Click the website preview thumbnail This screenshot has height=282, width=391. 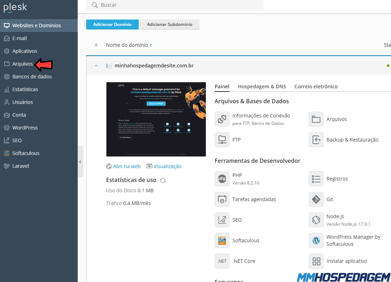tap(156, 120)
